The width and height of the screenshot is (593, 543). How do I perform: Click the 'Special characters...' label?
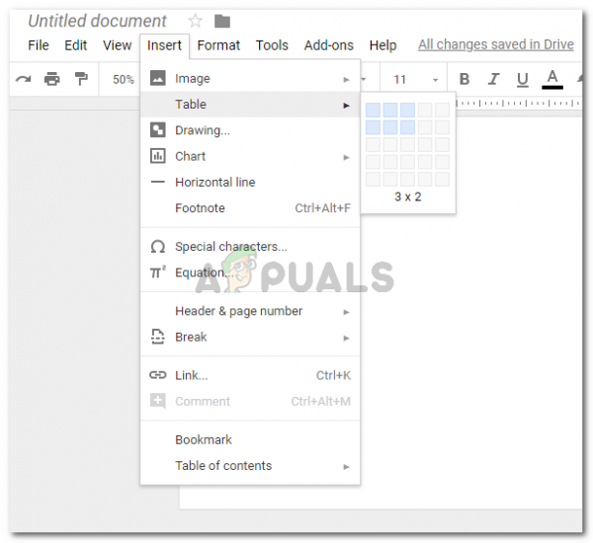(231, 247)
